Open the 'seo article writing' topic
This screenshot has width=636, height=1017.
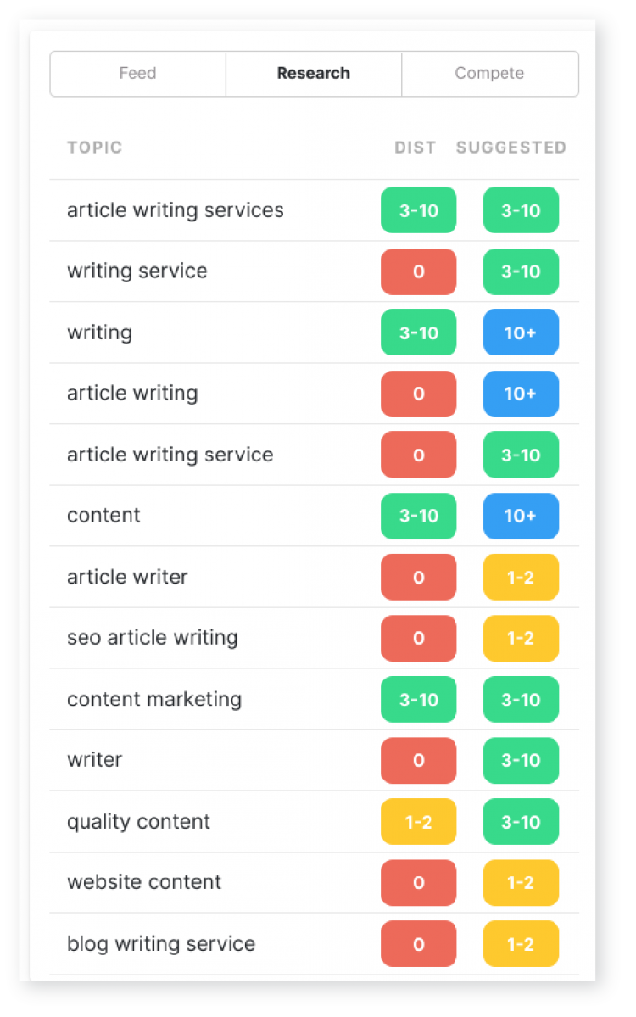(153, 638)
